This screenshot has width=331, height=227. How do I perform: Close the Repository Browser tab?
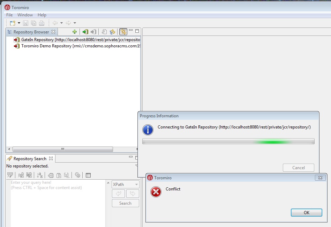point(53,32)
